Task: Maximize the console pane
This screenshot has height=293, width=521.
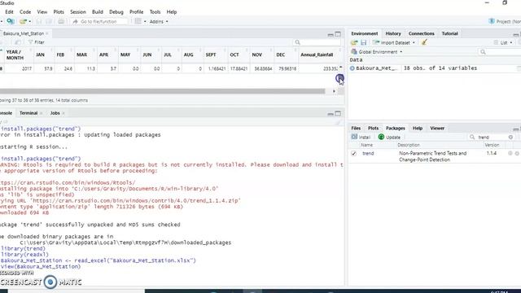Action: 338,113
